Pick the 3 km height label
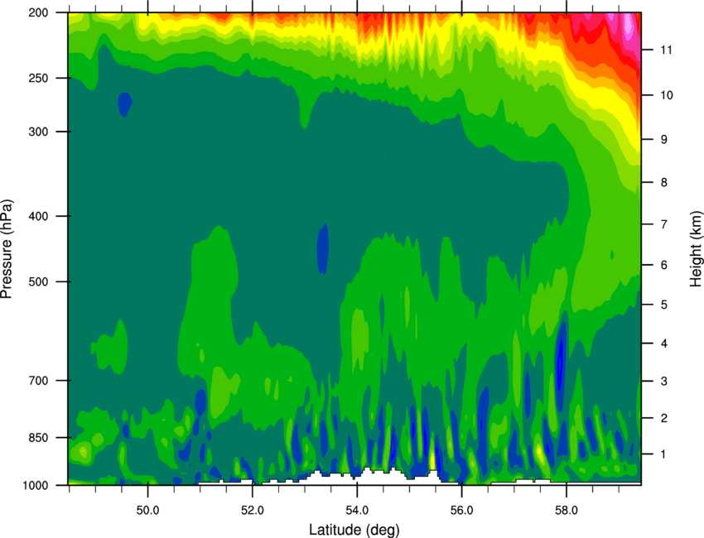 click(x=664, y=381)
